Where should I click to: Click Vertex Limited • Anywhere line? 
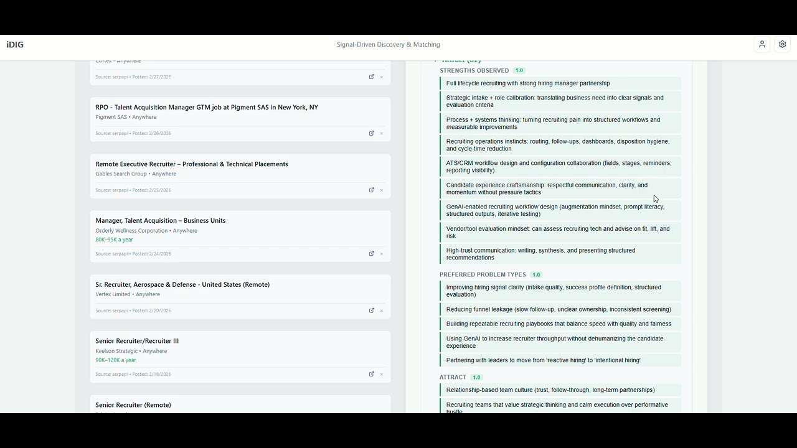pos(128,294)
